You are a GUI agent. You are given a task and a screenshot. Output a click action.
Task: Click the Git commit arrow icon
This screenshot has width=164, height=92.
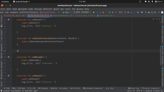pos(128,13)
